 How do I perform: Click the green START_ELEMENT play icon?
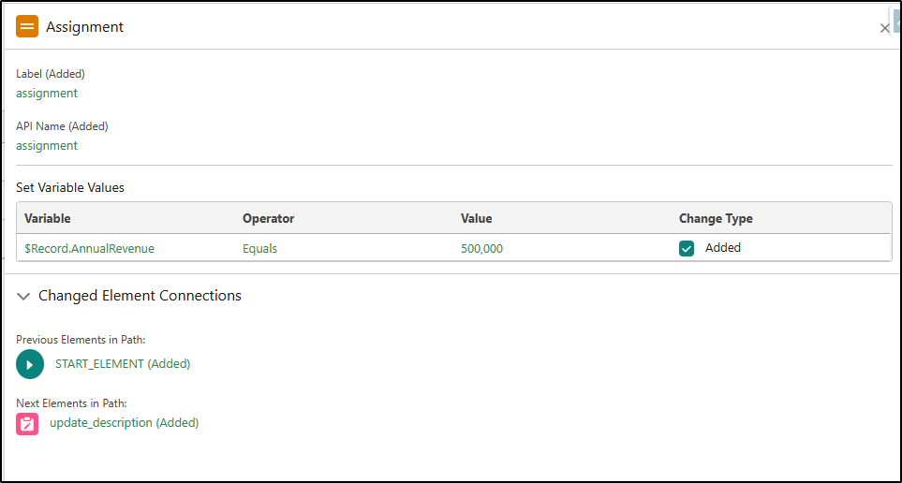tap(30, 364)
